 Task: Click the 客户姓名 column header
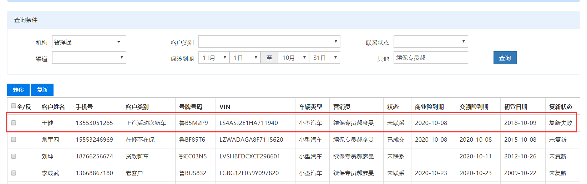click(53, 107)
